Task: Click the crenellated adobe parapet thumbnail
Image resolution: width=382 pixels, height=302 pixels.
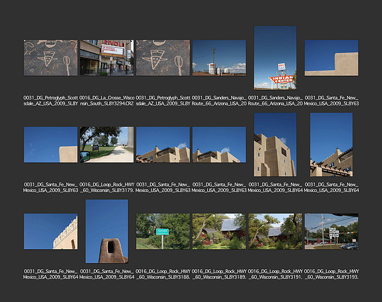Action: click(51, 232)
